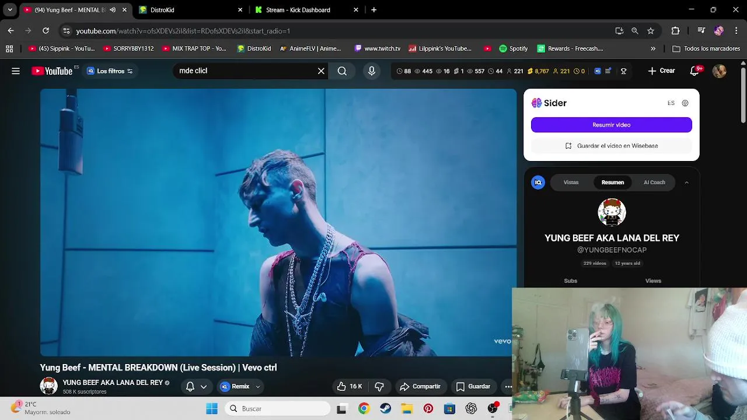Open the AnimeFLV bookmark

310,48
